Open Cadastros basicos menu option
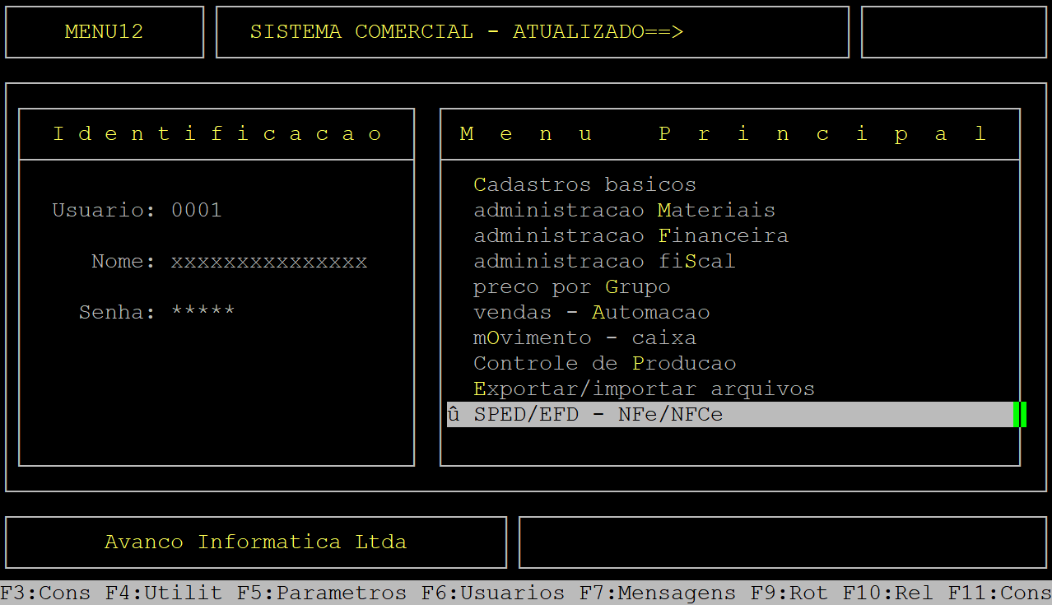Image resolution: width=1052 pixels, height=605 pixels. coord(584,184)
